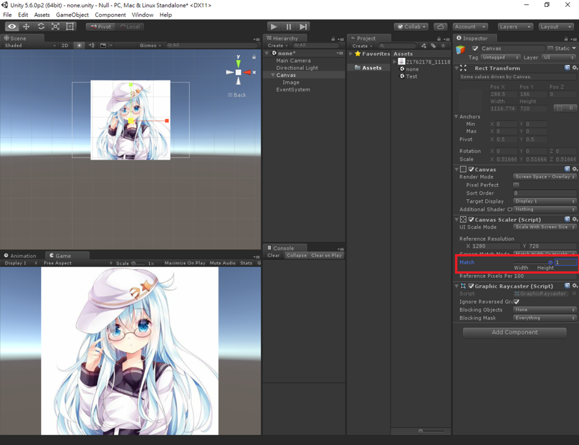
Task: Open Unity cloud services via the cloud icon
Action: [441, 26]
